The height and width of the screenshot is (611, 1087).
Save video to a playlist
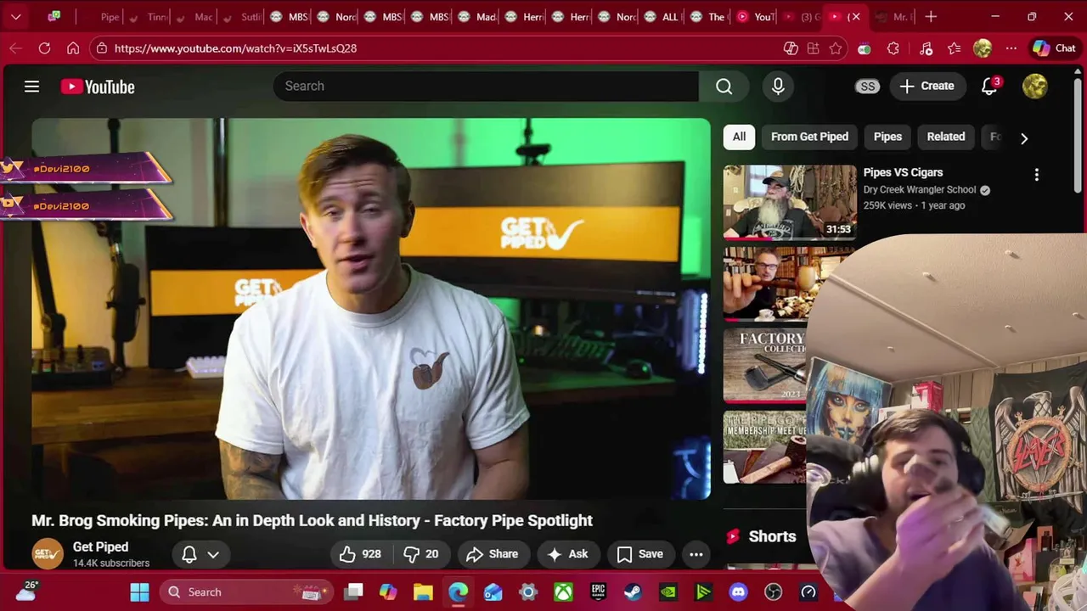(x=639, y=554)
